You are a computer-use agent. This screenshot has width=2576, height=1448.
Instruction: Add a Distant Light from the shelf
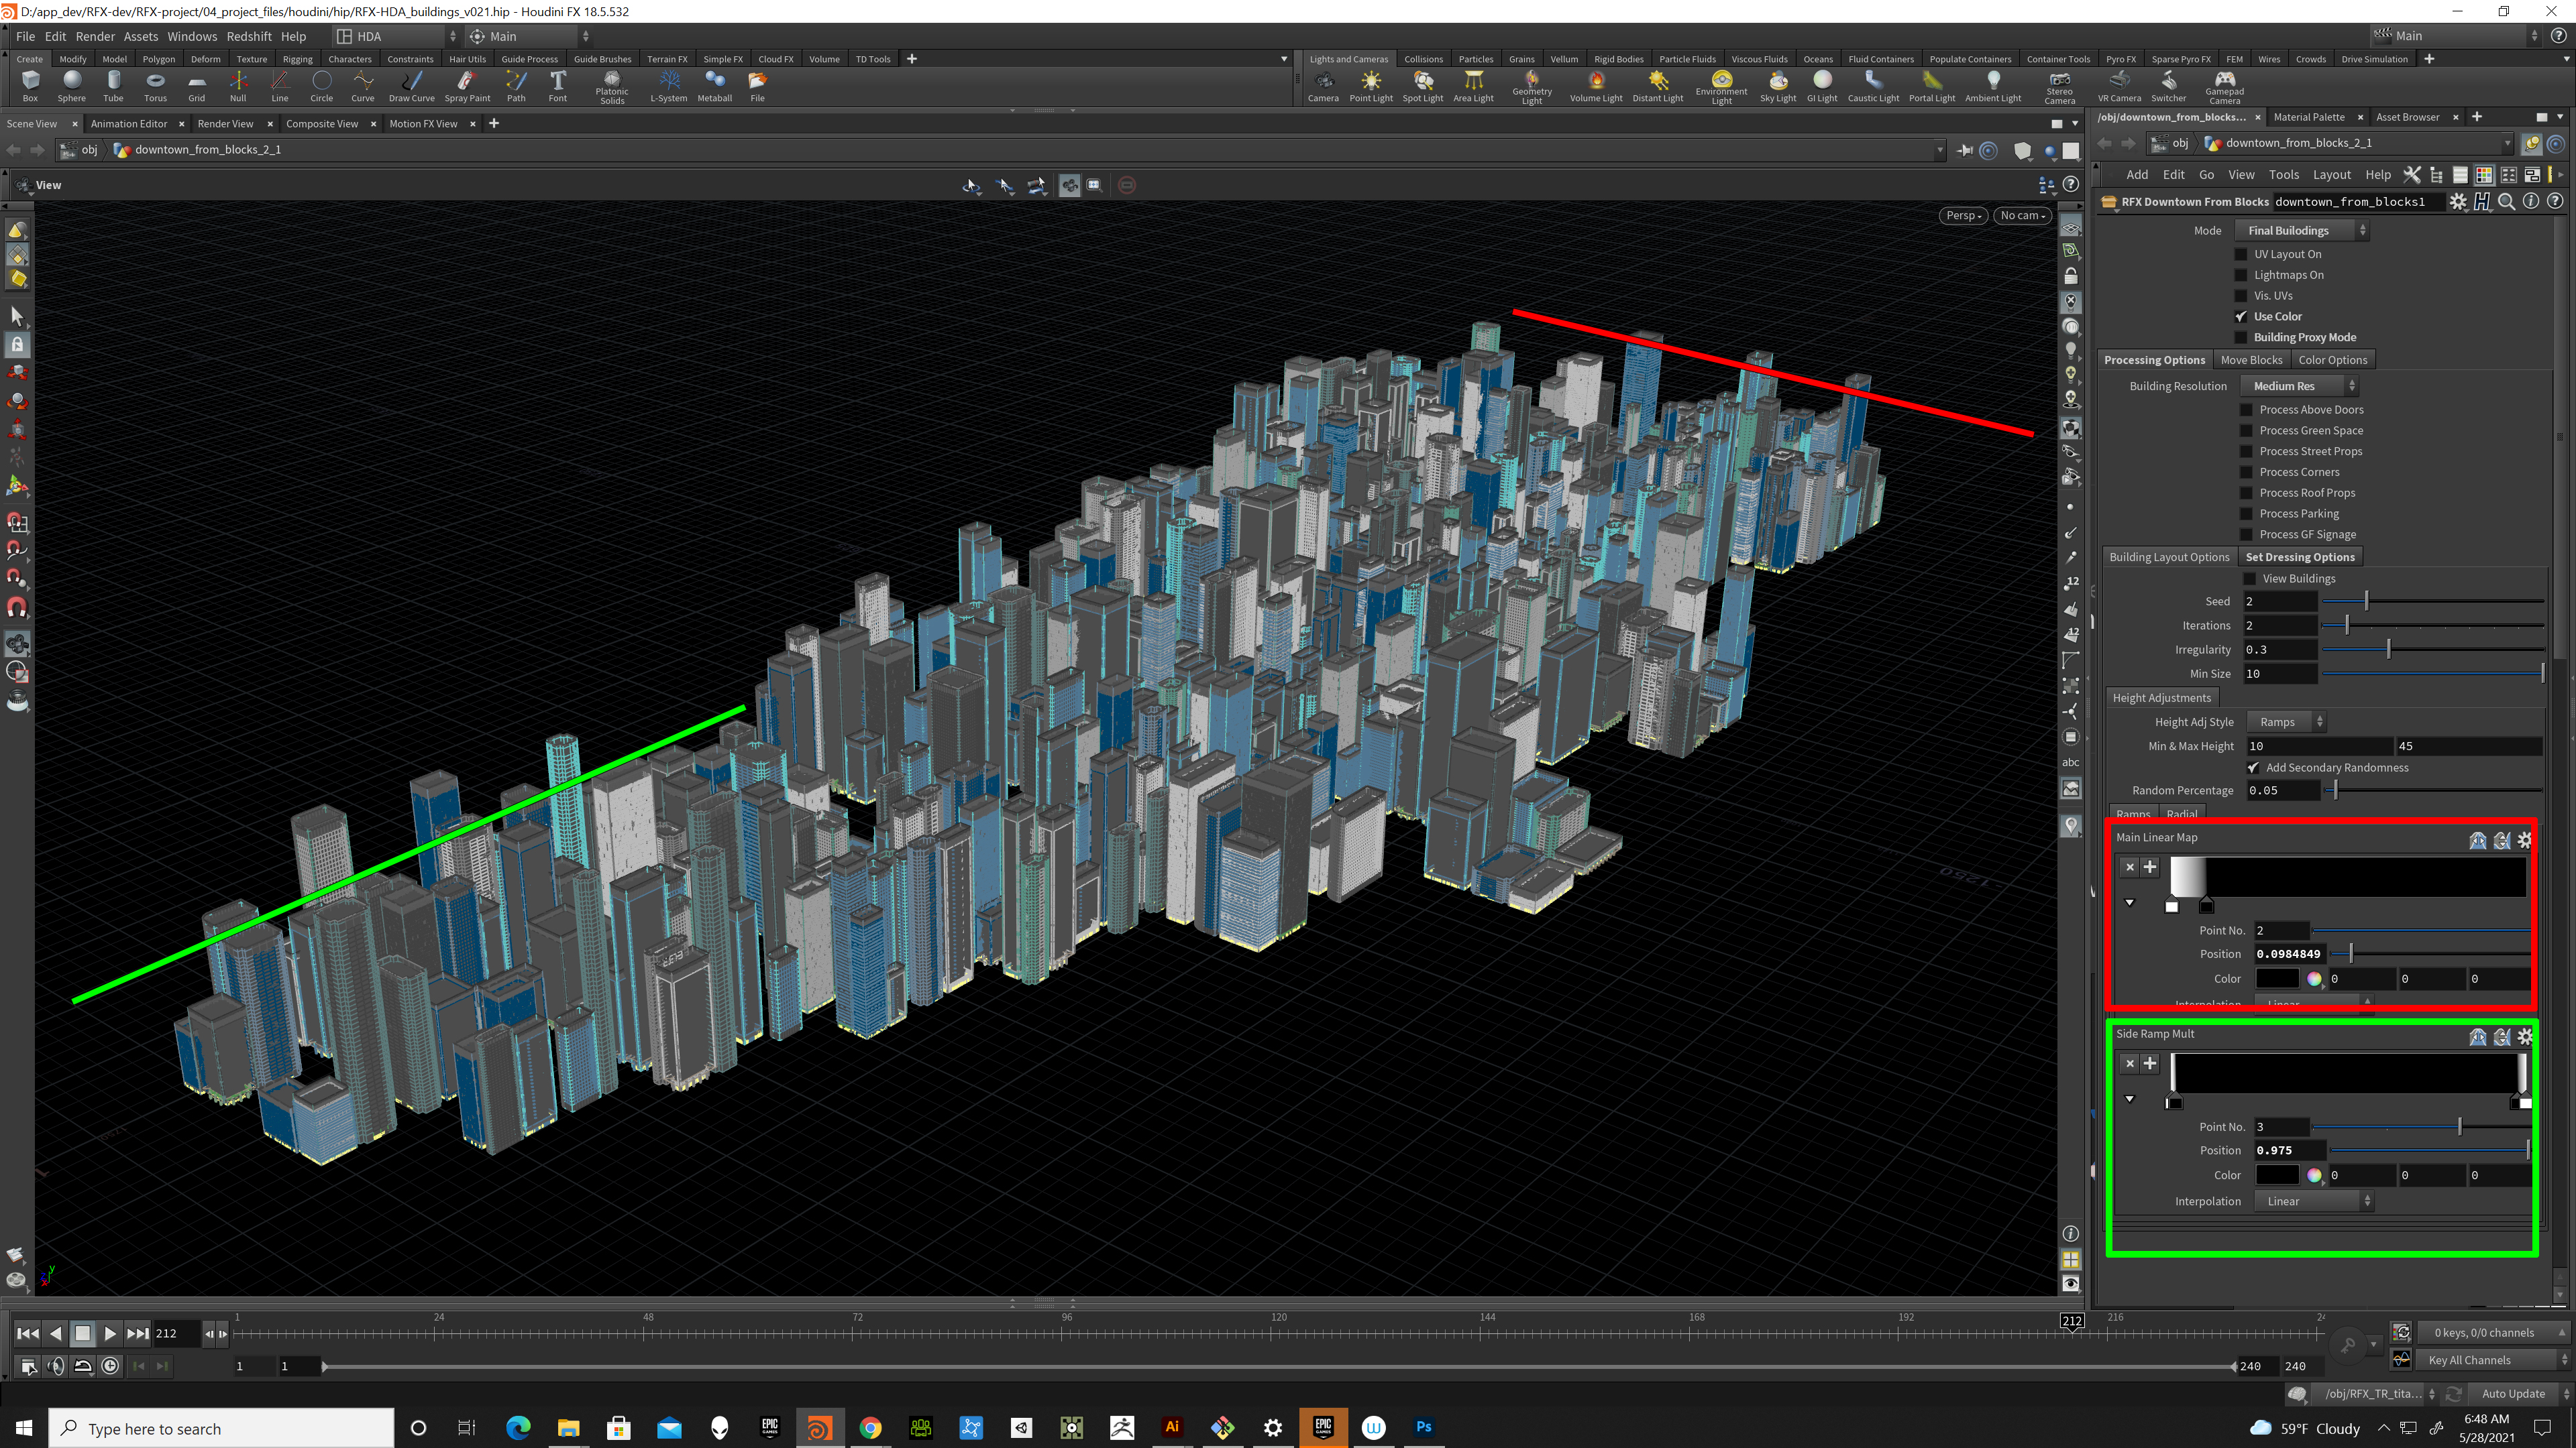coord(1658,86)
